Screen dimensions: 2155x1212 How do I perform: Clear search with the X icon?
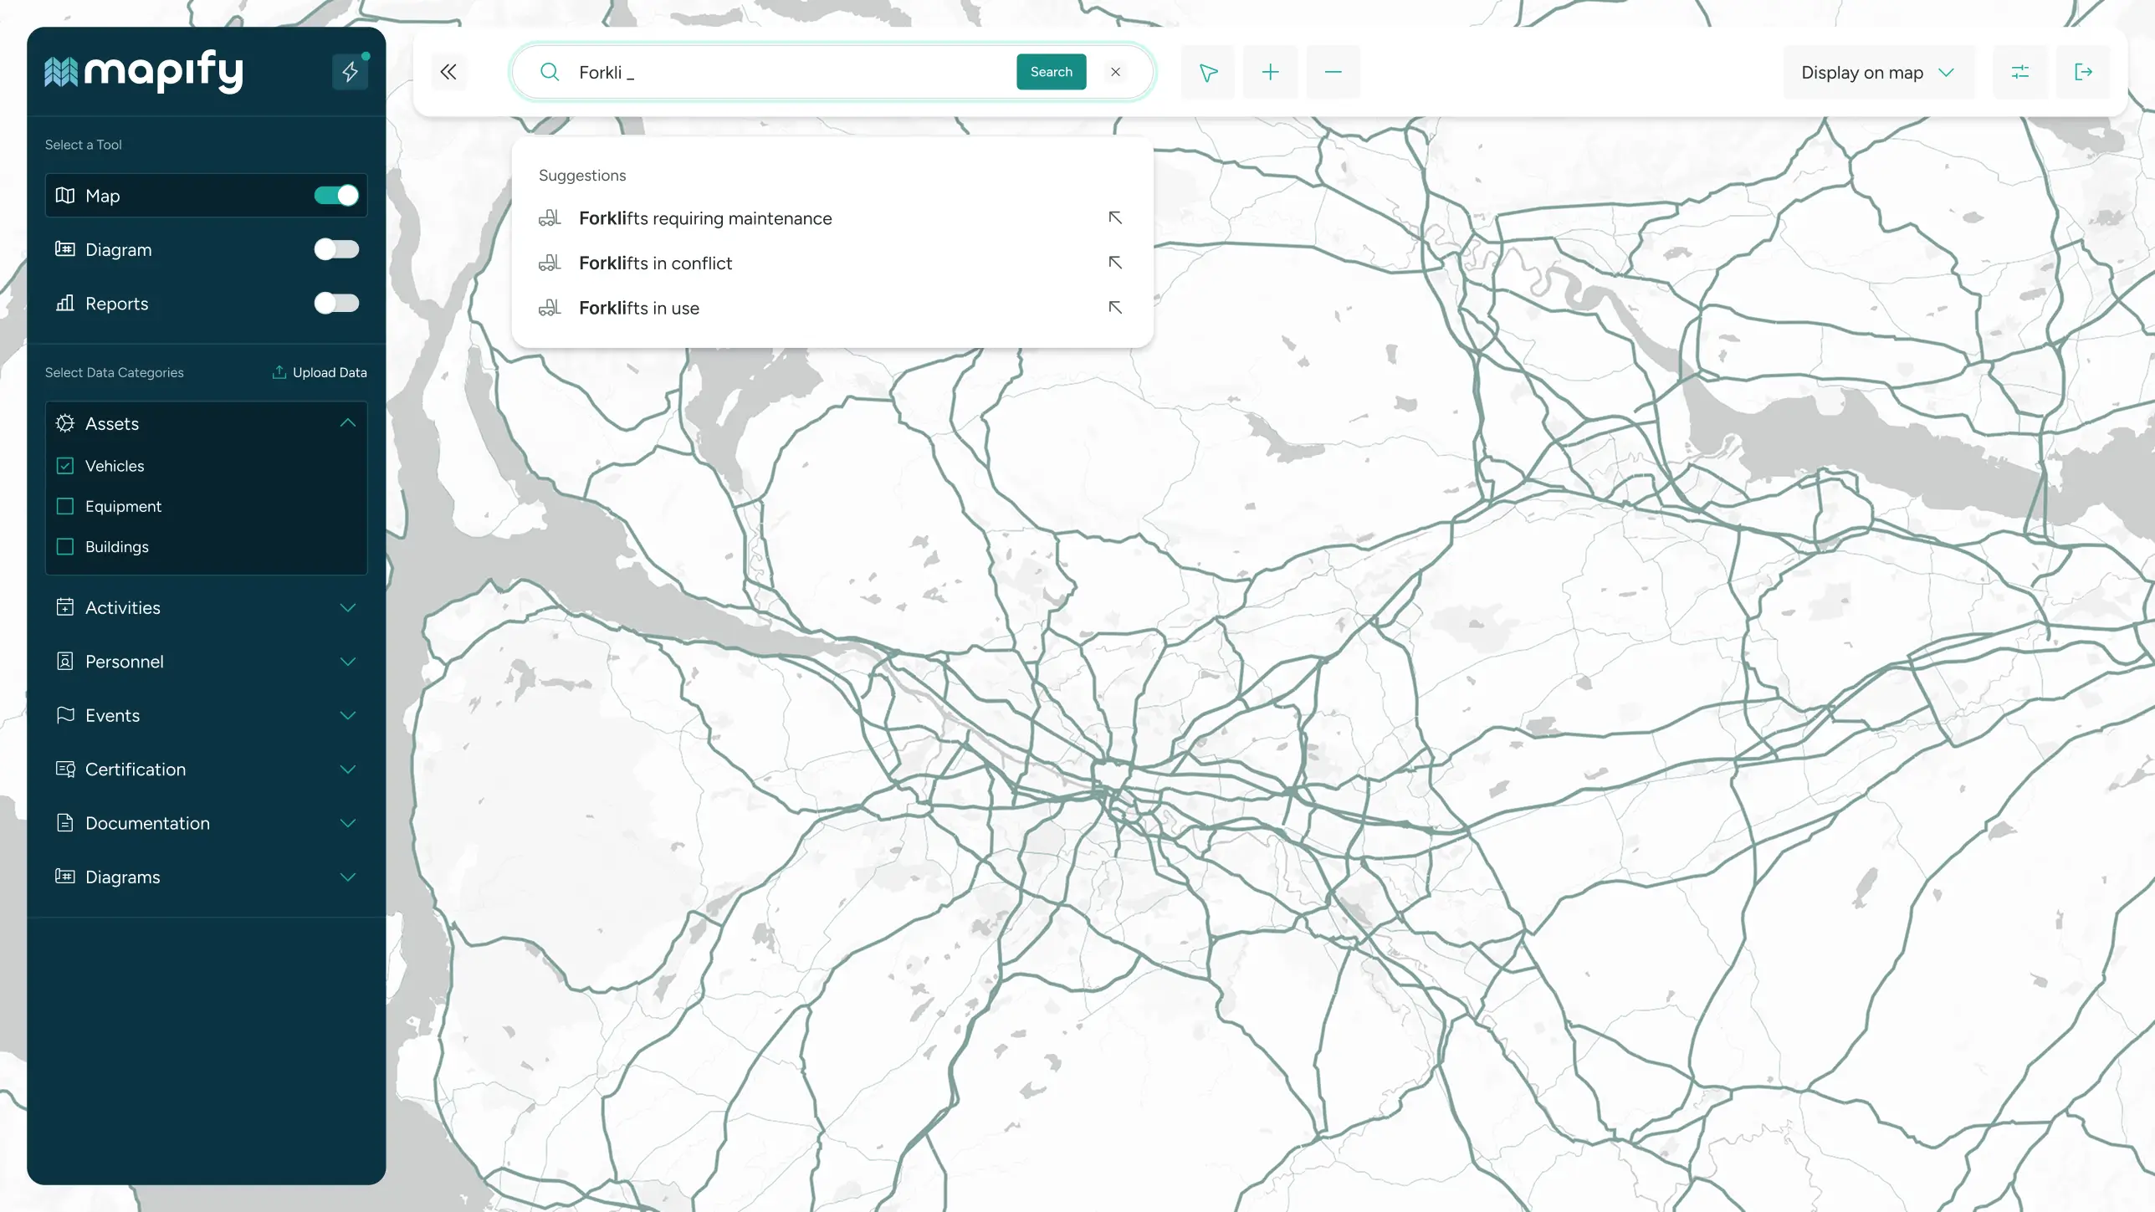pos(1115,72)
